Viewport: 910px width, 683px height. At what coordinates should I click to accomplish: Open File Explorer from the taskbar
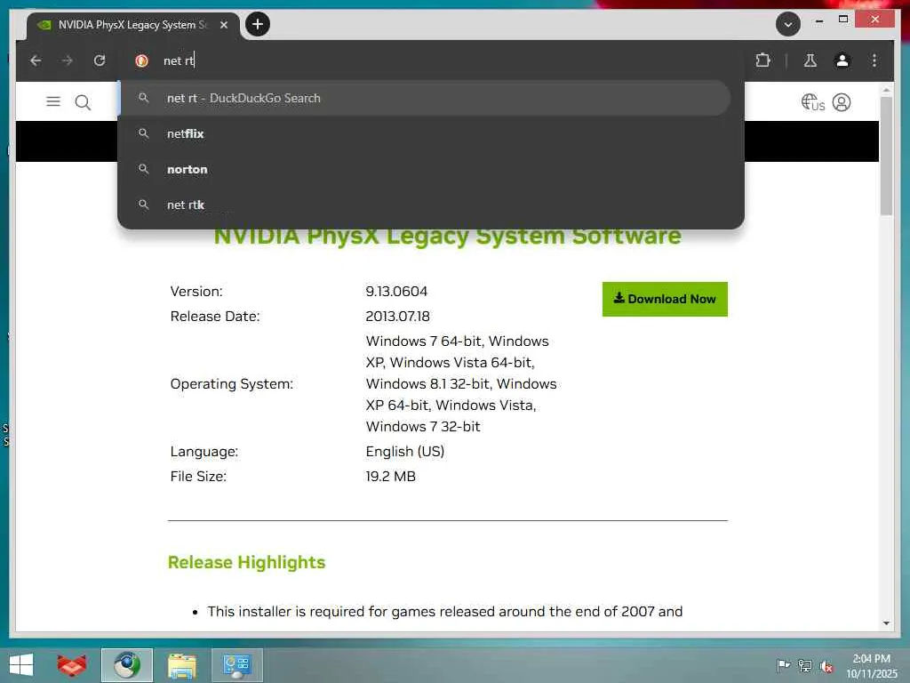182,665
